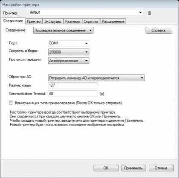Open the Автоопределение protocol dropdown
The image size is (179, 178).
coord(69,60)
